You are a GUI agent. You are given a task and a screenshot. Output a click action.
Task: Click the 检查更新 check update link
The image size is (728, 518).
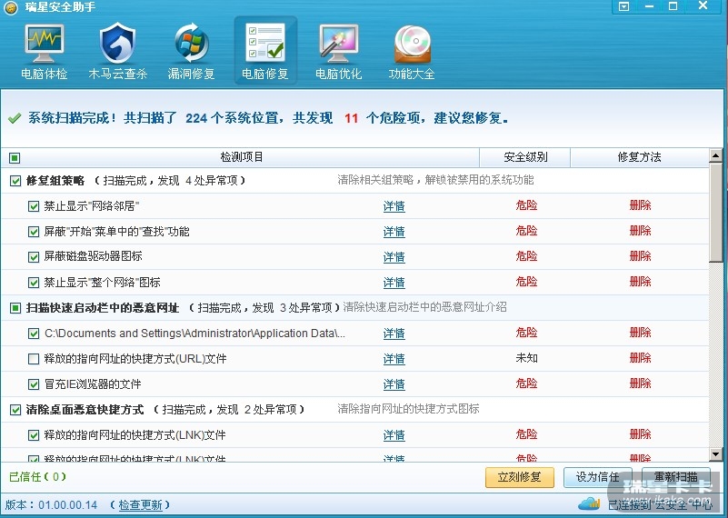tap(141, 505)
